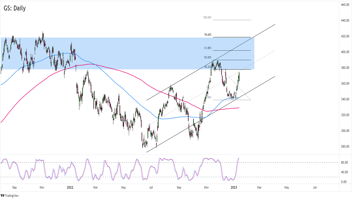Click the latest candlestick near 370

(239, 76)
